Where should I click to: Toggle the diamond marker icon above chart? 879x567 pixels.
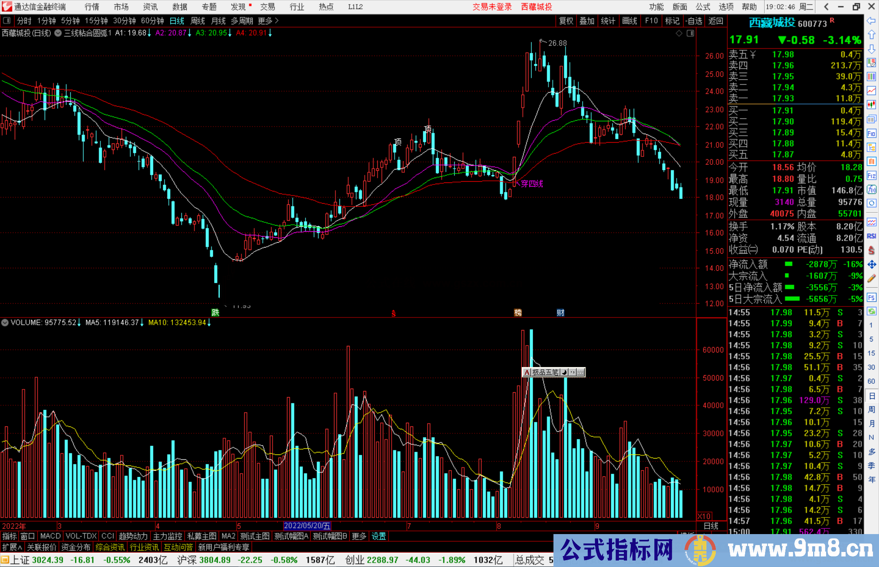pos(679,33)
